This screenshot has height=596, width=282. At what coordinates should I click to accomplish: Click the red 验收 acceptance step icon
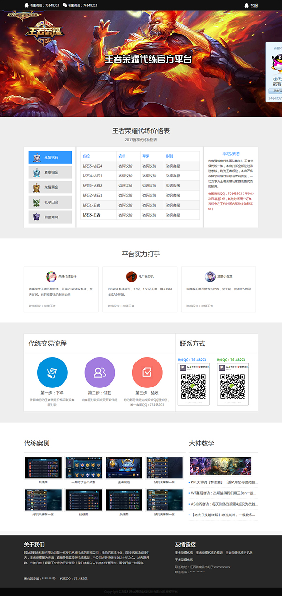coord(147,373)
